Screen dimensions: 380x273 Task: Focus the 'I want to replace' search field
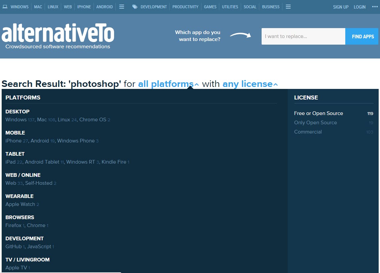[303, 36]
